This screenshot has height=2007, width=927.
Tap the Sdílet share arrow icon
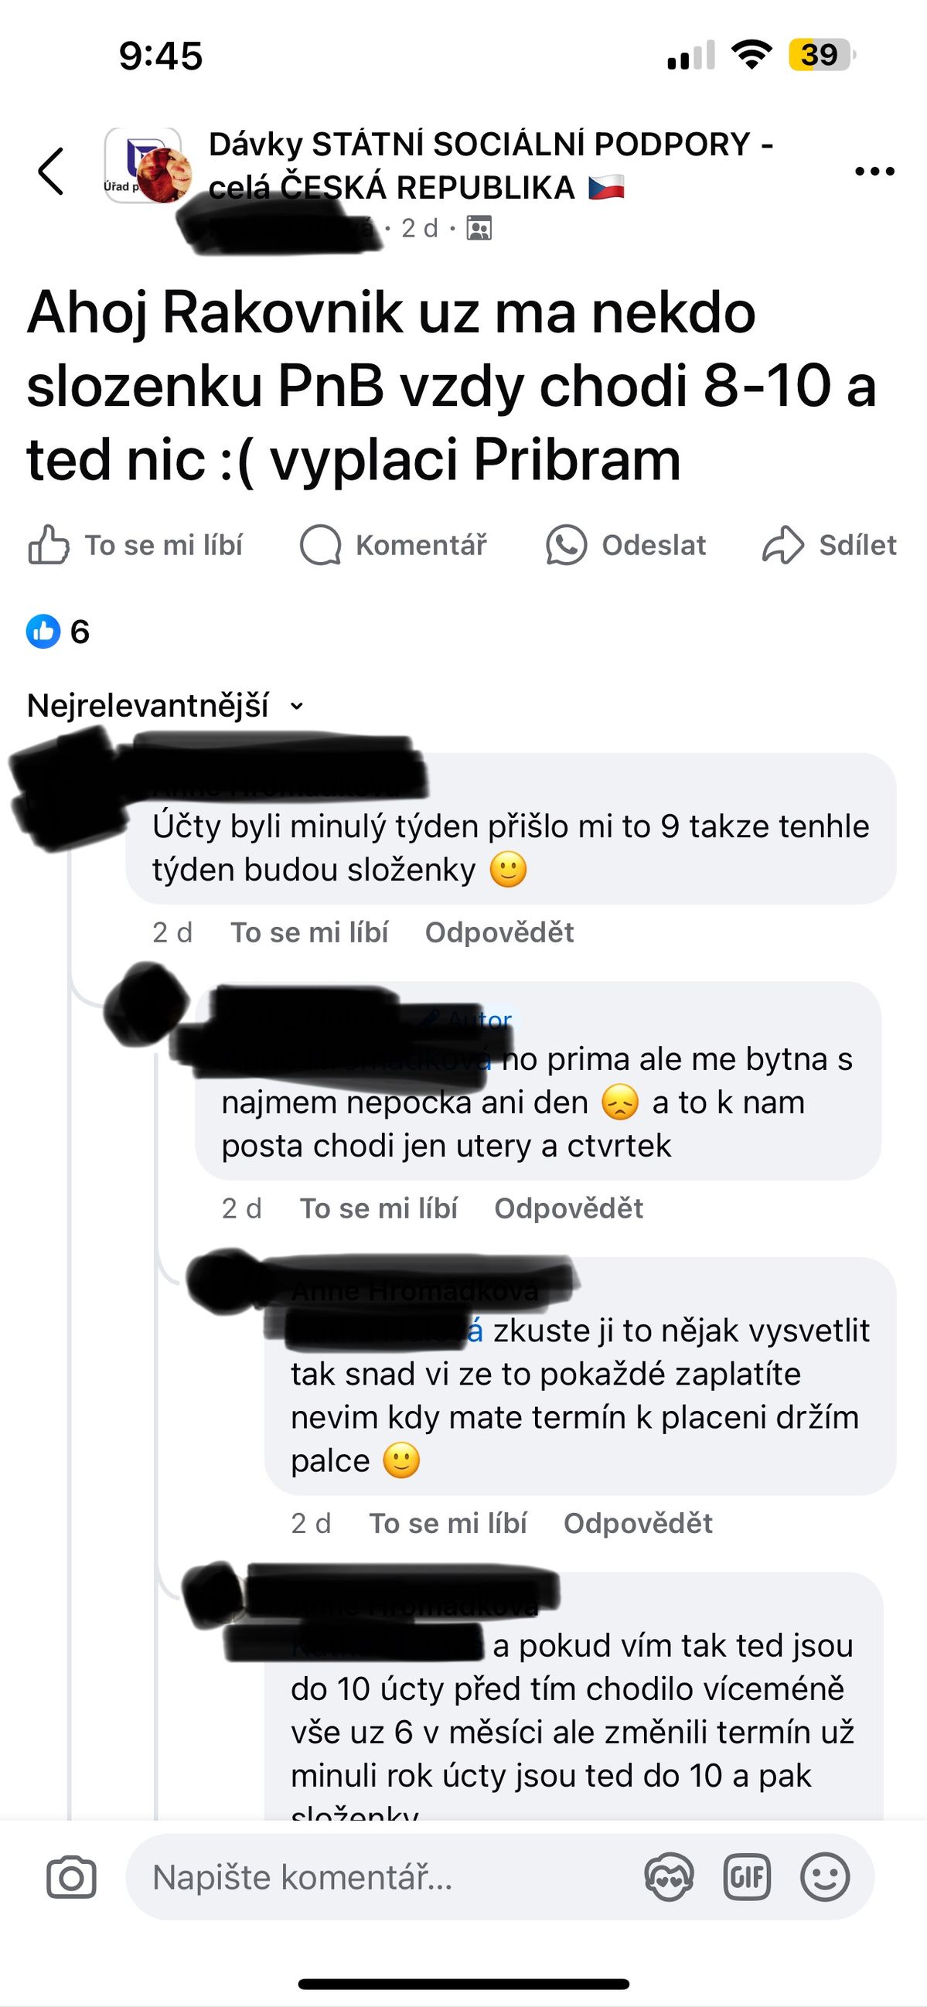click(782, 544)
